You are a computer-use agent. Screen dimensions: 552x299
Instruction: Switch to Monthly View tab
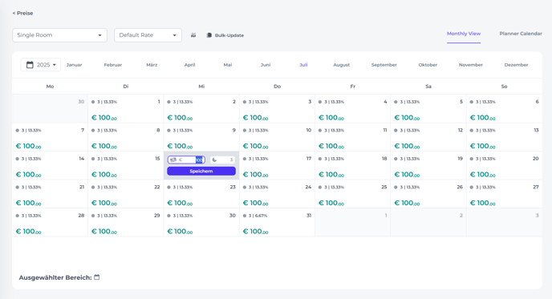(x=464, y=34)
